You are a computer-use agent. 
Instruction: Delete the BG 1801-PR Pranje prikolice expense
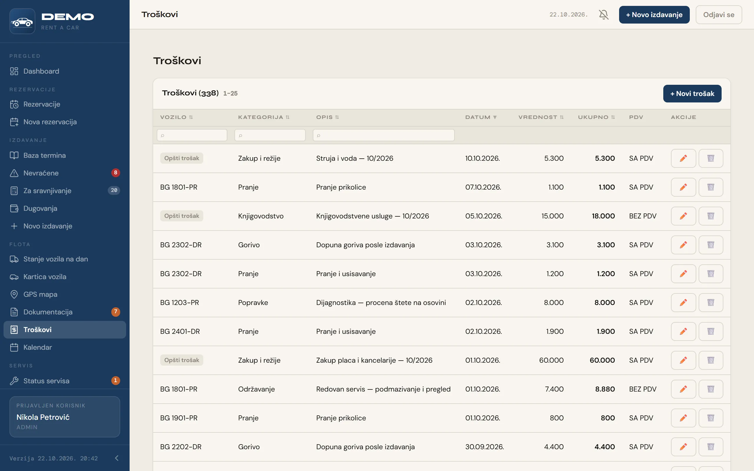point(711,187)
